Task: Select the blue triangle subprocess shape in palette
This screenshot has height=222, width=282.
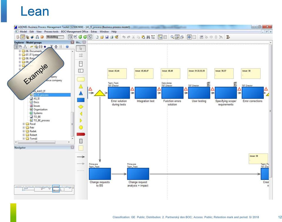Action: point(81,93)
